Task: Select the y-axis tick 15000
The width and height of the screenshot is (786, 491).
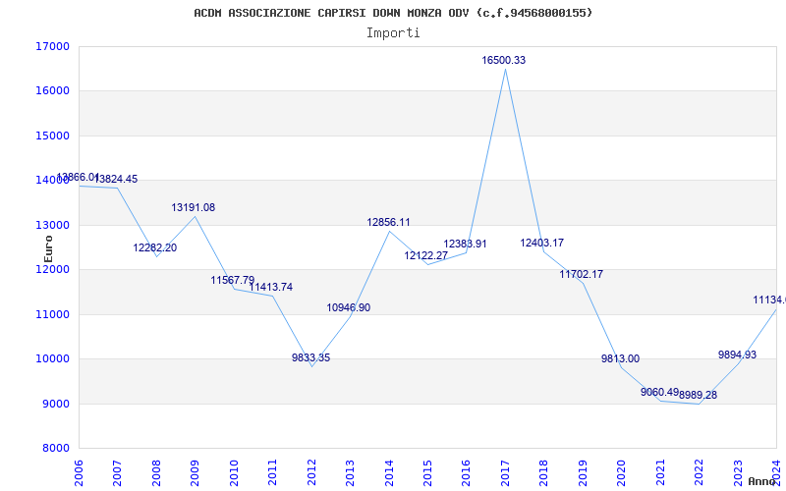Action: point(53,136)
